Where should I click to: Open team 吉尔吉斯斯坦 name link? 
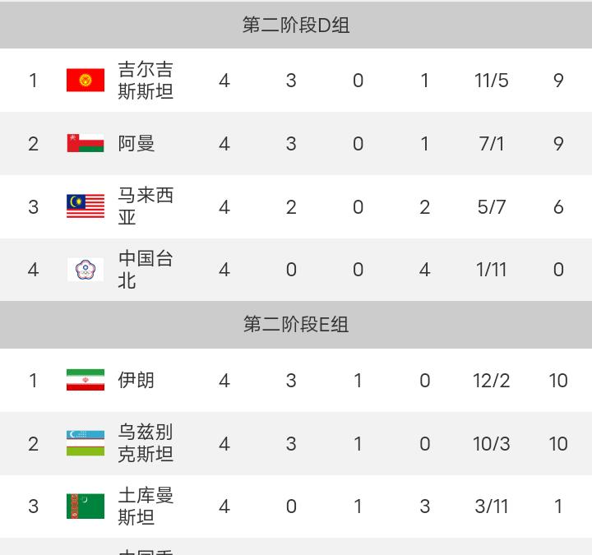click(x=146, y=81)
